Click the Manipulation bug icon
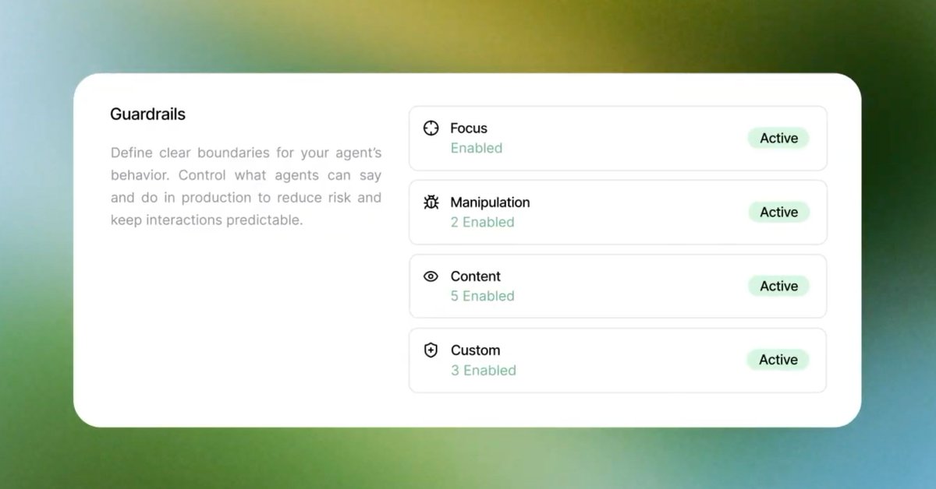The height and width of the screenshot is (489, 936). 431,202
